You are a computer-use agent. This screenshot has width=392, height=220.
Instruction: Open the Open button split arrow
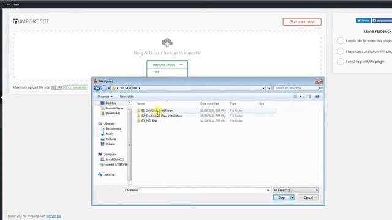[292, 197]
